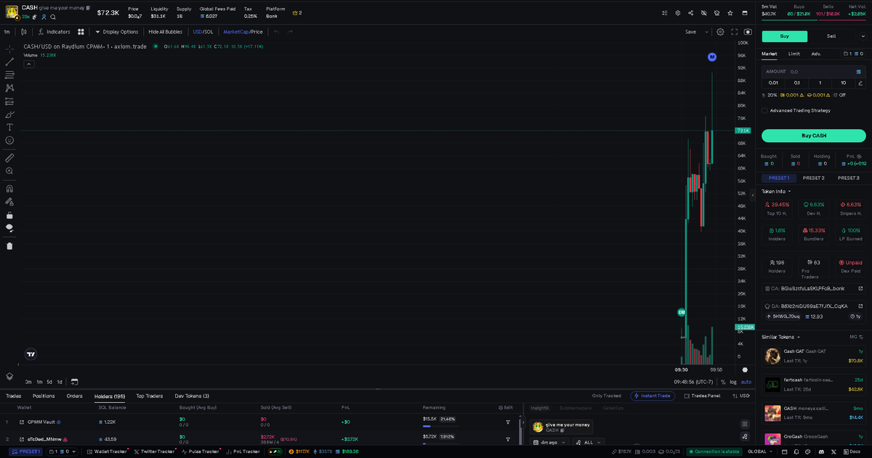The height and width of the screenshot is (458, 872).
Task: Search token with magnifier icon under CASH
Action: point(53,17)
